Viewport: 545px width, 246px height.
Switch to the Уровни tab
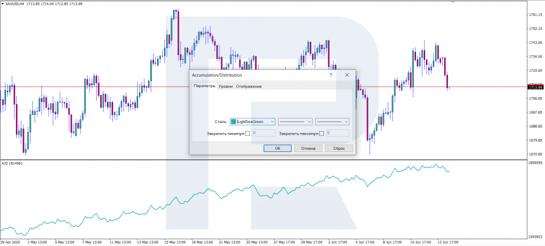(225, 86)
